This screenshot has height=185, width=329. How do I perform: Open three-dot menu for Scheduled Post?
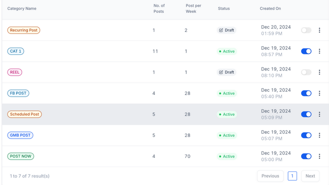tap(319, 114)
